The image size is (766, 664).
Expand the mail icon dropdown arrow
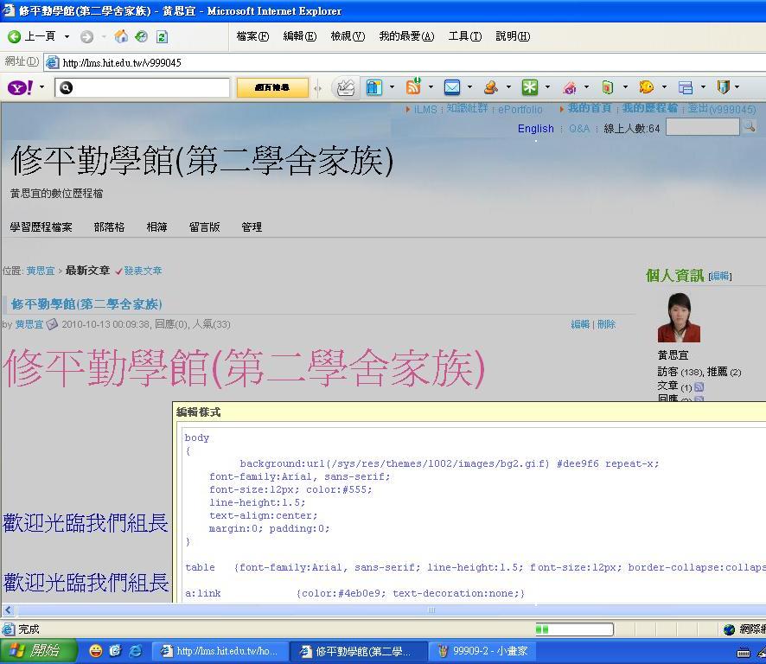click(469, 87)
